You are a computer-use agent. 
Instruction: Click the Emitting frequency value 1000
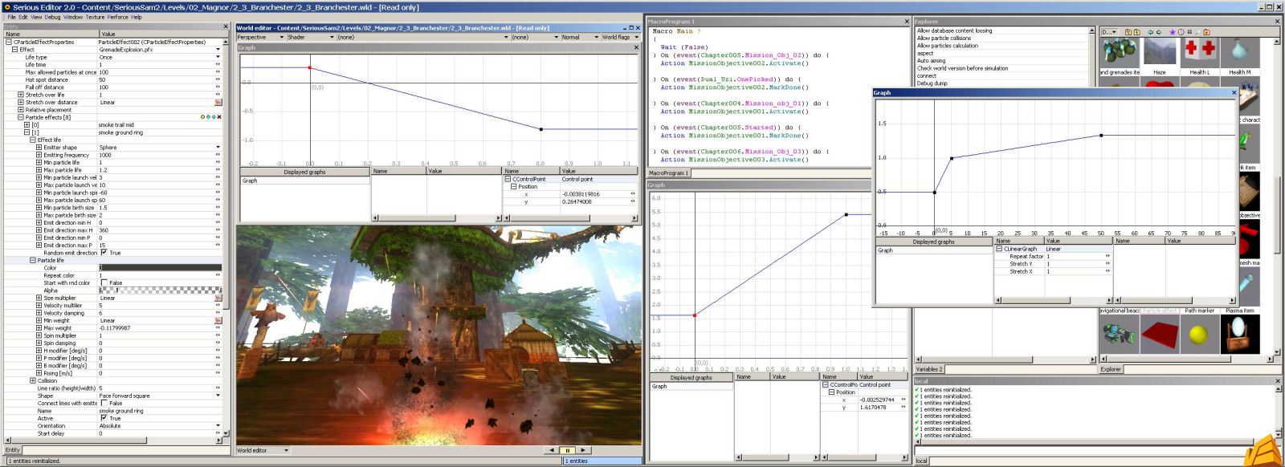(157, 155)
